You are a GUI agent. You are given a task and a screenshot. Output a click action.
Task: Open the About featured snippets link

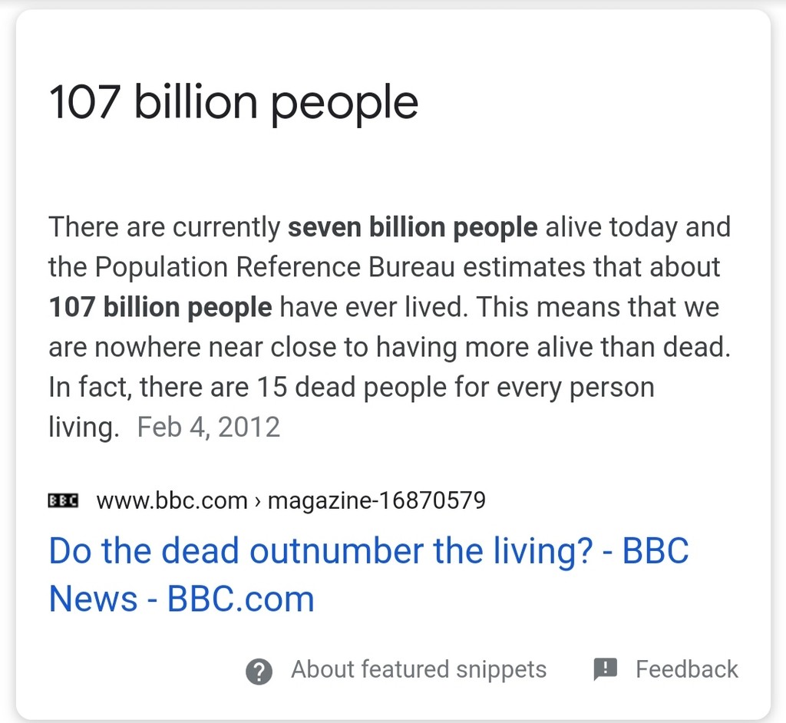pyautogui.click(x=419, y=669)
